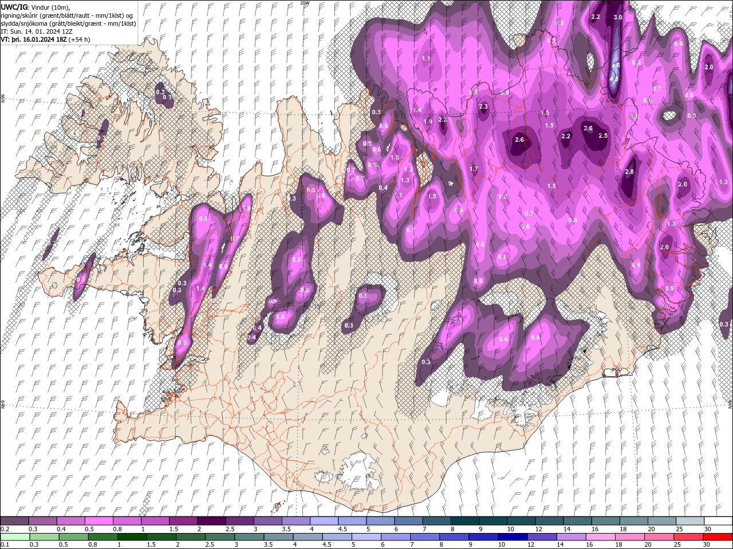
Task: Click the pink swatch between 0.5 and 0.8 in the upper legend
Action: tap(98, 521)
